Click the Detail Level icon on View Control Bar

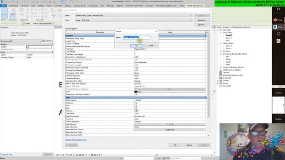67,155
